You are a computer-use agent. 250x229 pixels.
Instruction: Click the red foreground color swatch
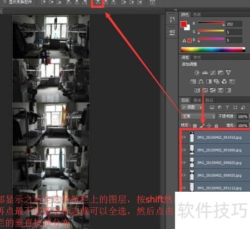point(183,24)
